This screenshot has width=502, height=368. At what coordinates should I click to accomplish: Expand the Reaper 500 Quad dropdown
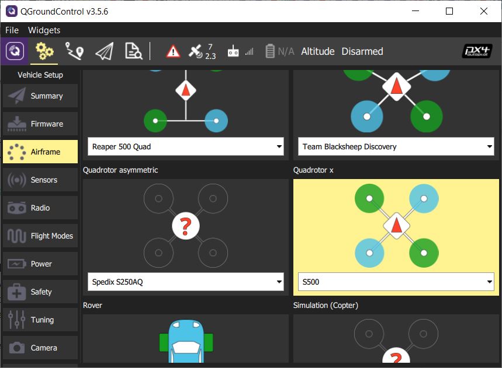click(186, 146)
